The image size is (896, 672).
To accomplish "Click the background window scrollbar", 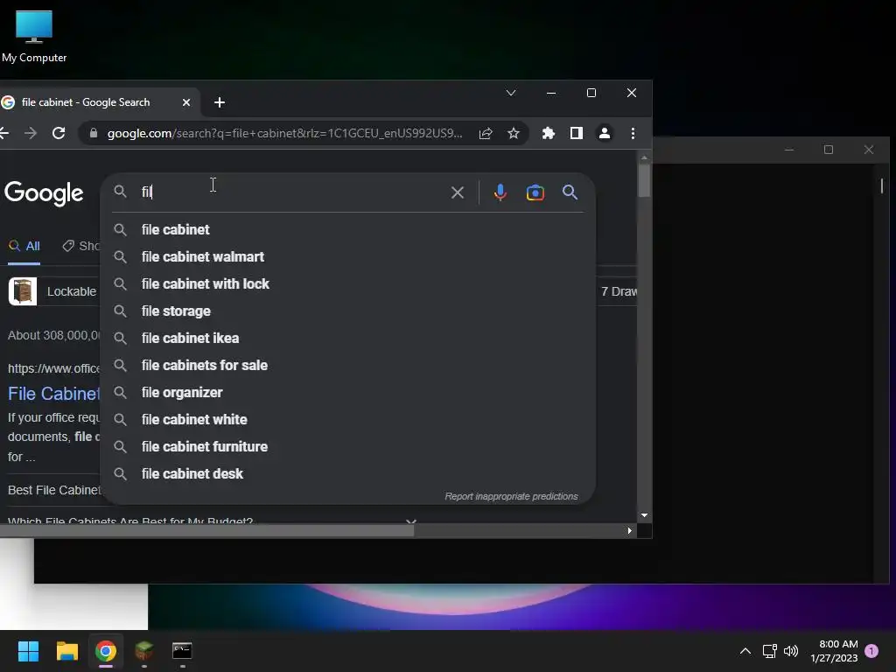I will (x=882, y=185).
